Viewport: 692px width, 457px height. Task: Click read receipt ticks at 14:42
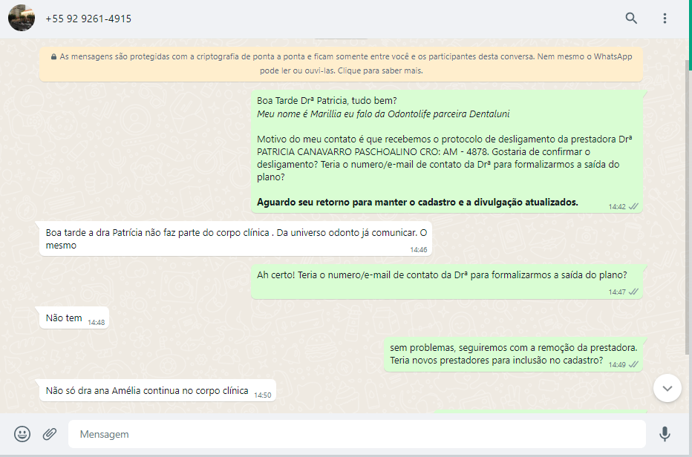[x=633, y=206]
